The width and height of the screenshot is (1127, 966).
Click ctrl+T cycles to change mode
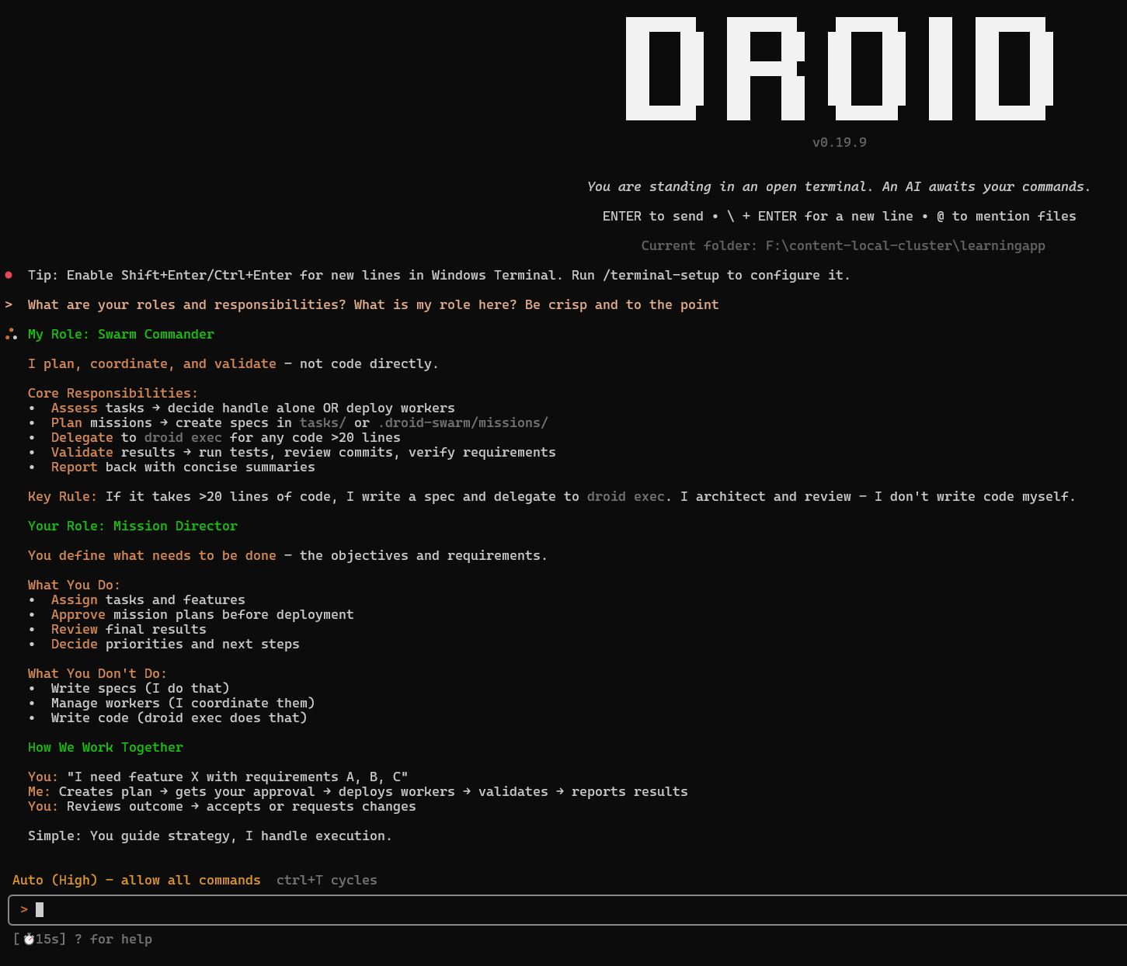pyautogui.click(x=326, y=880)
